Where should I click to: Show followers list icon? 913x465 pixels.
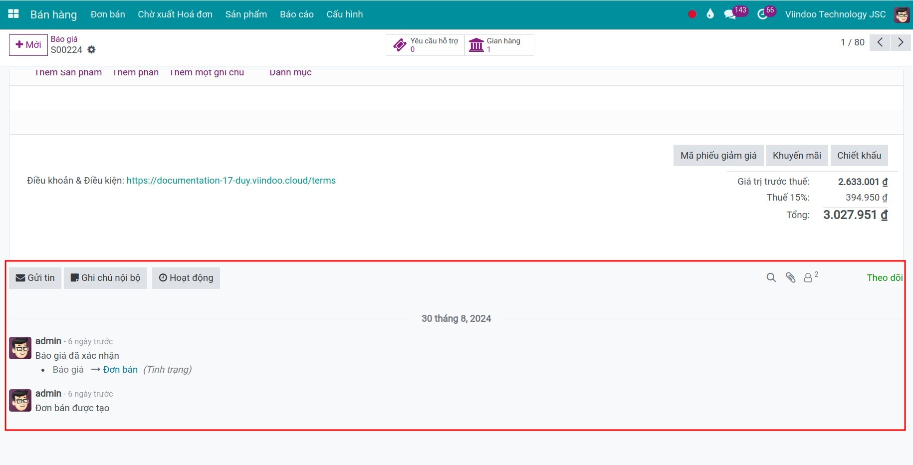[x=811, y=277]
